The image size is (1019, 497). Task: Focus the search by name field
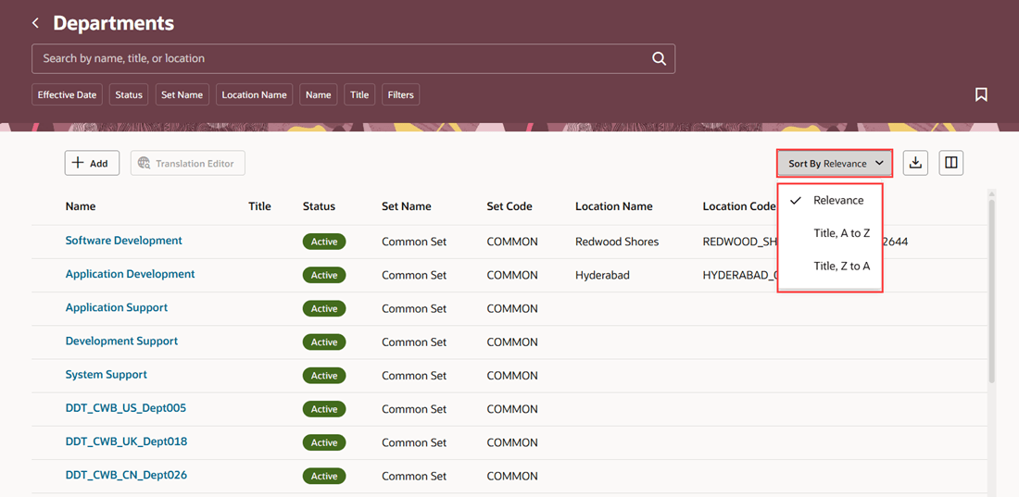point(353,58)
